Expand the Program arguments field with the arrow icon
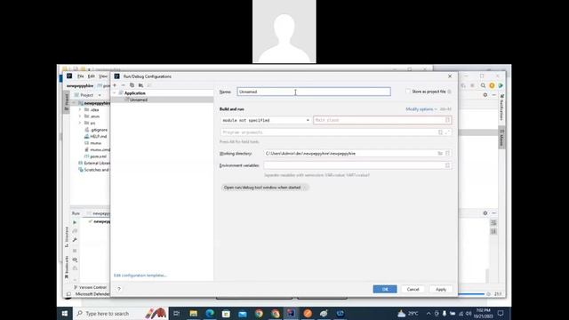Image resolution: width=569 pixels, height=320 pixels. tap(448, 132)
